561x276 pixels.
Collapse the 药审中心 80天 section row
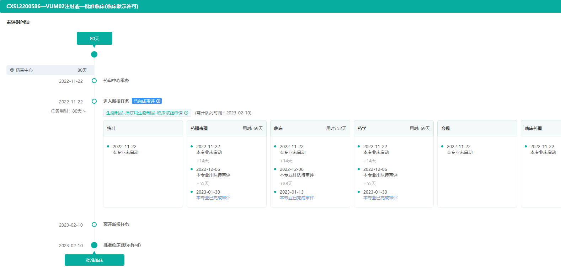click(x=50, y=70)
